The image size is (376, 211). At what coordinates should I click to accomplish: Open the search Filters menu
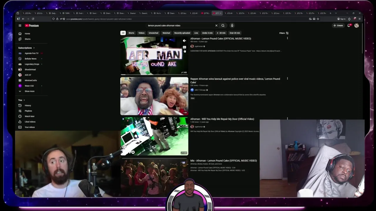coord(284,33)
